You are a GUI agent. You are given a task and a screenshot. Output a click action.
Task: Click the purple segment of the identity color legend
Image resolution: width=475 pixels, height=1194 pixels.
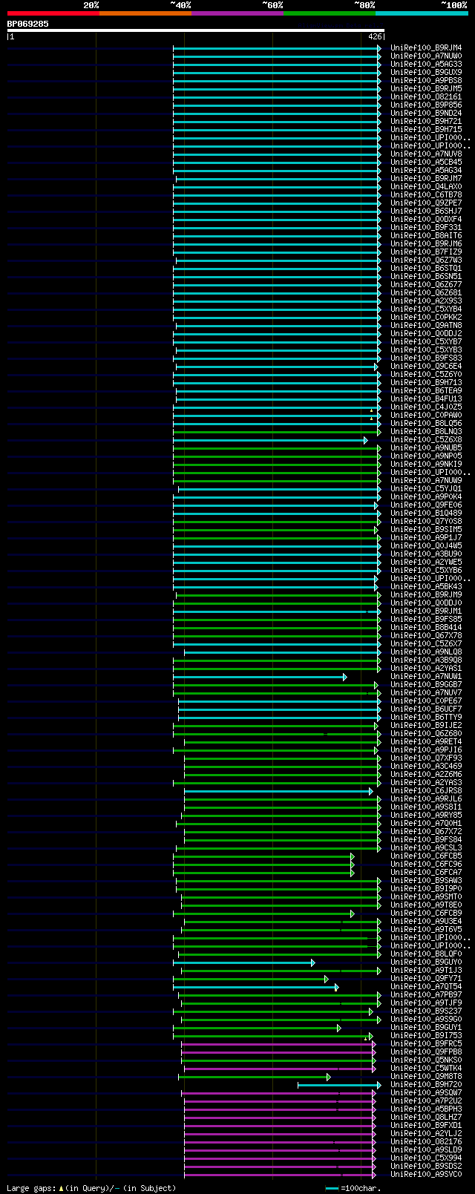click(x=237, y=13)
